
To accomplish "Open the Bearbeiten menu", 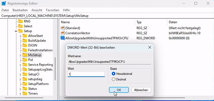I will [20, 10].
